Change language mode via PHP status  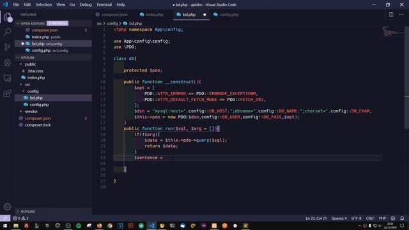tap(382, 218)
